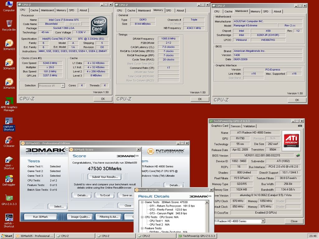Open Cache tab in the CPU-Z processor window

pyautogui.click(x=34, y=10)
